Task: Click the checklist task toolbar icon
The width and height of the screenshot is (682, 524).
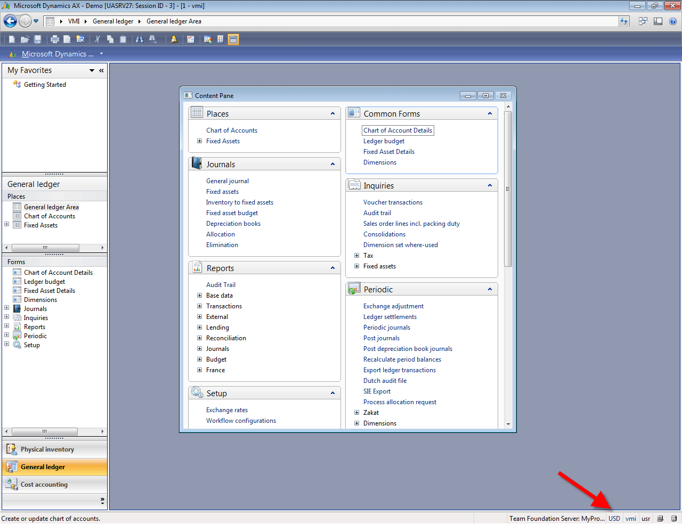Action: click(x=190, y=39)
